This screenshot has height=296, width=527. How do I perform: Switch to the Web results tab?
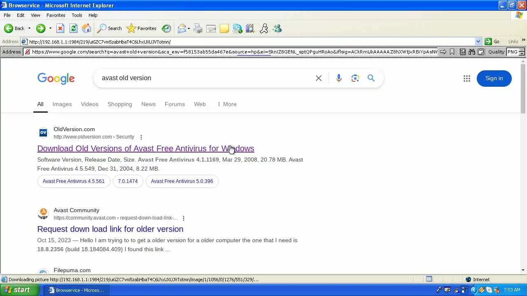click(200, 104)
